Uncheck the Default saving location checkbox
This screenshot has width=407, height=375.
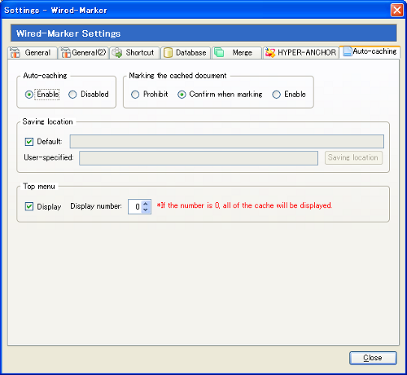[x=29, y=142]
